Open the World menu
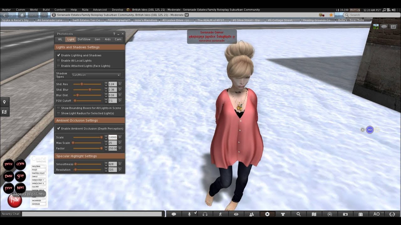The width and height of the screenshot is (401, 225). click(34, 10)
